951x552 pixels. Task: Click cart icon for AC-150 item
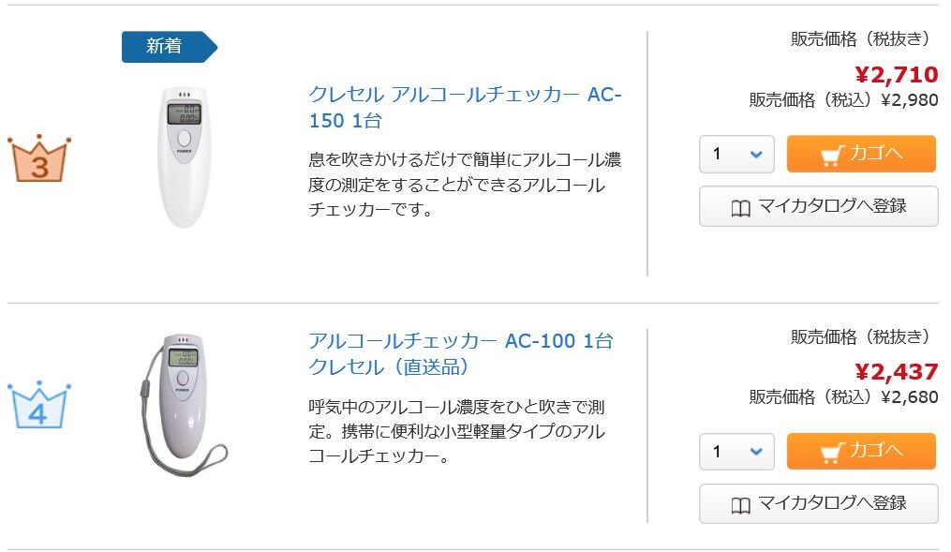(x=831, y=155)
